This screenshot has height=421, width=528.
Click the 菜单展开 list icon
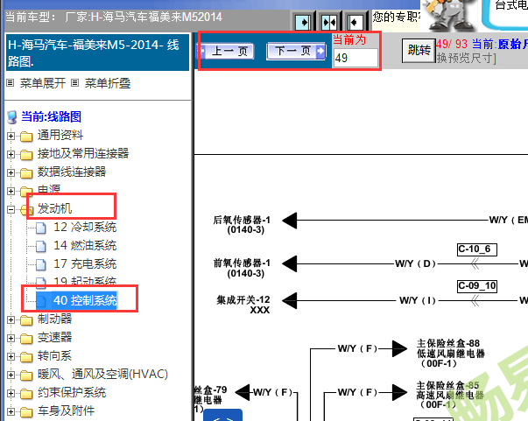click(x=11, y=83)
